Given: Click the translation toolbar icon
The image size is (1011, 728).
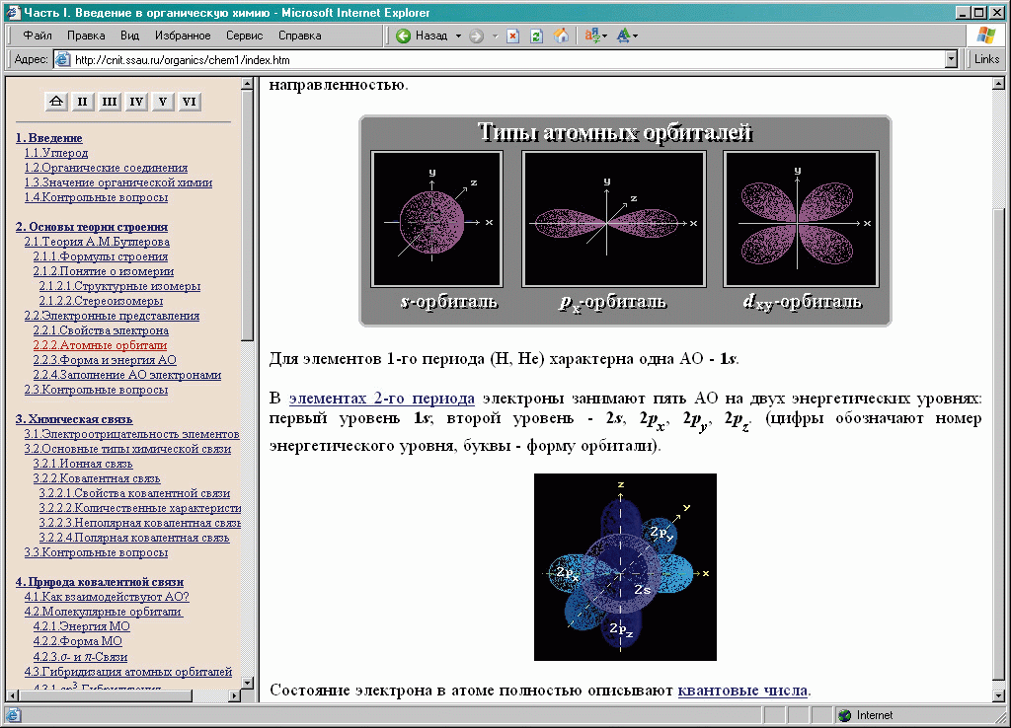Looking at the screenshot, I should click(591, 36).
